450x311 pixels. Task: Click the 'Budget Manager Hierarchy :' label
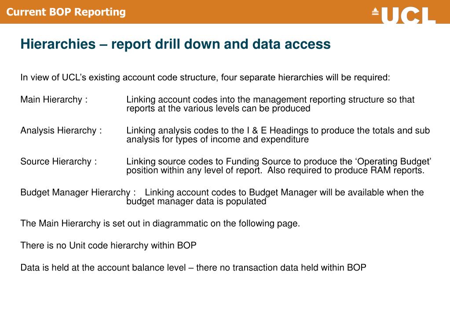tap(78, 192)
